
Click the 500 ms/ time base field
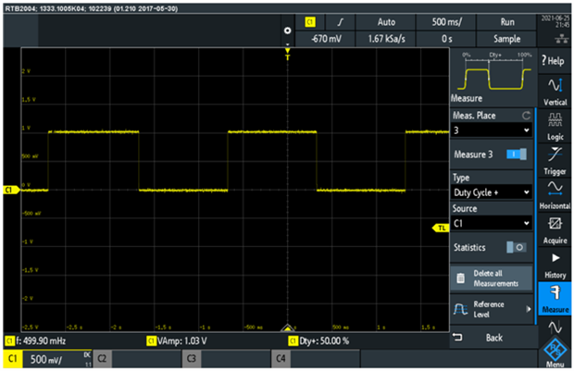click(x=446, y=22)
